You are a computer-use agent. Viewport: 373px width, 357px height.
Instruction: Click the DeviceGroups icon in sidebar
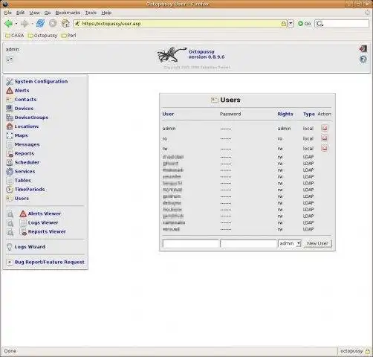click(10, 118)
